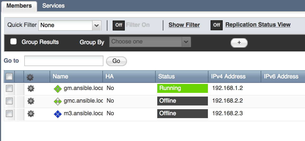Click blue member icon for m3.ansible.local

coord(58,114)
